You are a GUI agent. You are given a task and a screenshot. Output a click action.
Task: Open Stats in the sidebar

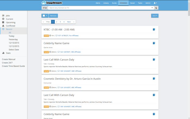[8, 53]
